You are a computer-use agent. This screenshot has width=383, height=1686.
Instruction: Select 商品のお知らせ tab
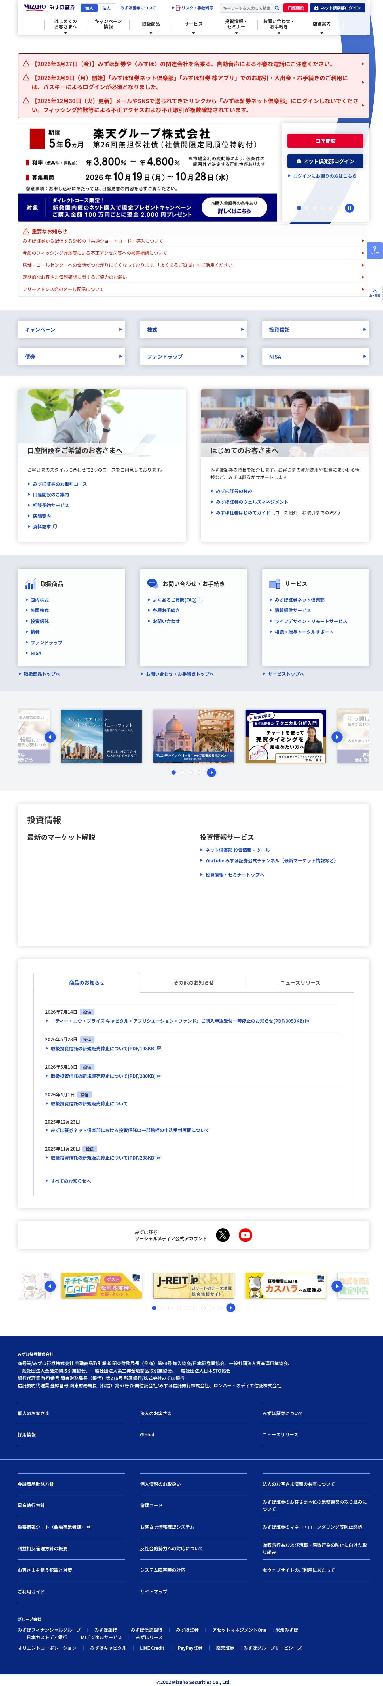87,982
